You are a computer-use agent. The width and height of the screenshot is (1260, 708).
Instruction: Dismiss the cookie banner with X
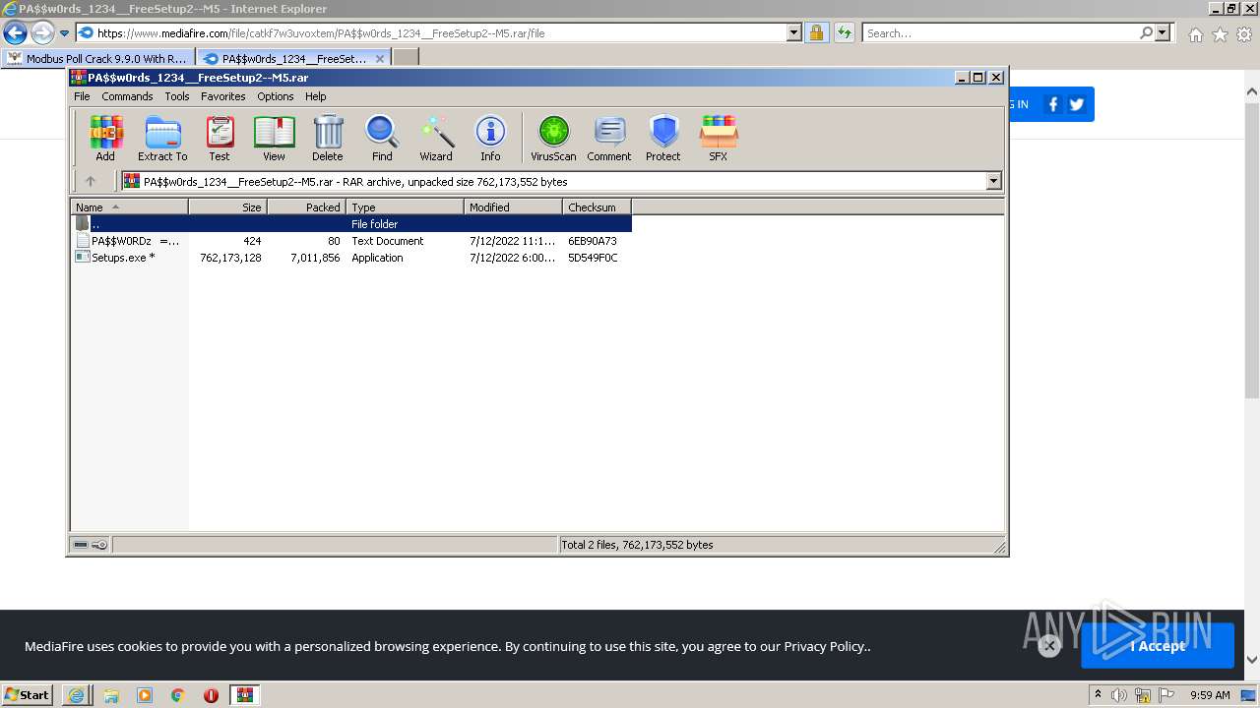(x=1049, y=646)
